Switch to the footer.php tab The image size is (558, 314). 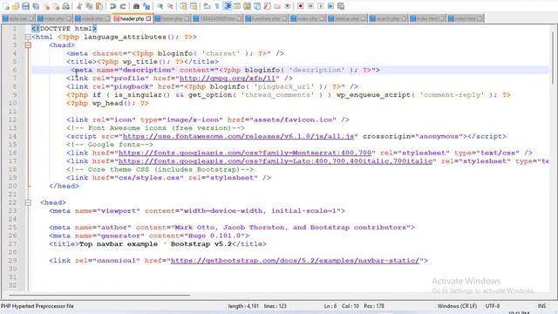[x=173, y=18]
